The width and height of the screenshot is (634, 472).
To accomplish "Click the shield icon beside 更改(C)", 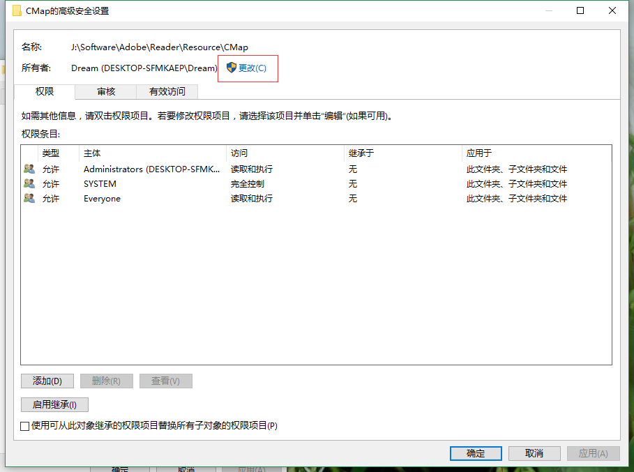I will (x=231, y=68).
